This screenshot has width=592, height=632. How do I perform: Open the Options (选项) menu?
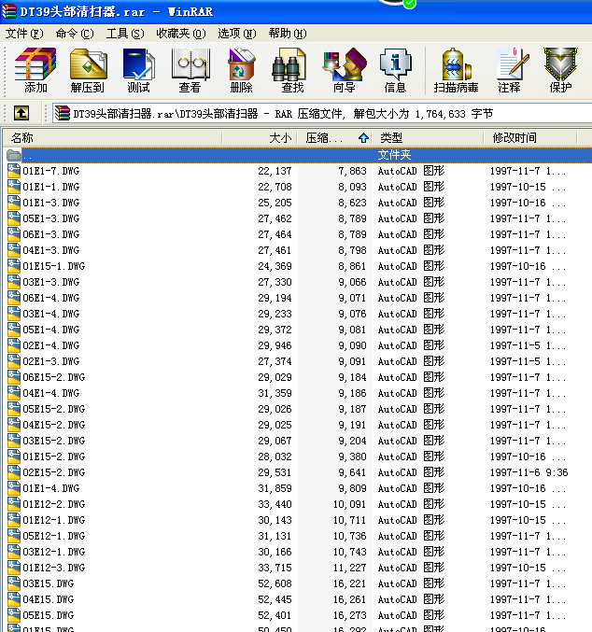237,34
